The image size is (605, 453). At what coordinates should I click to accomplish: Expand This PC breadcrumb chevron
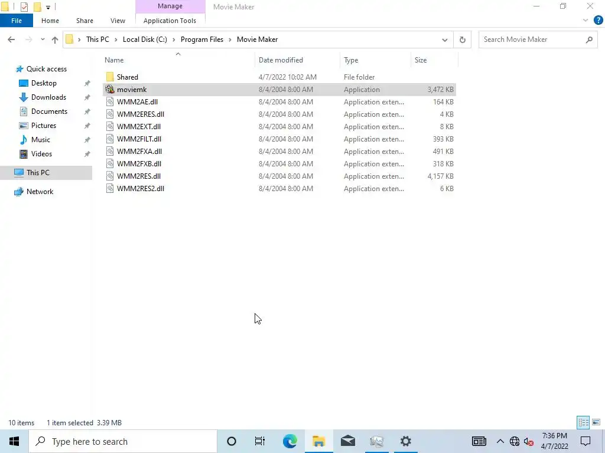[116, 40]
